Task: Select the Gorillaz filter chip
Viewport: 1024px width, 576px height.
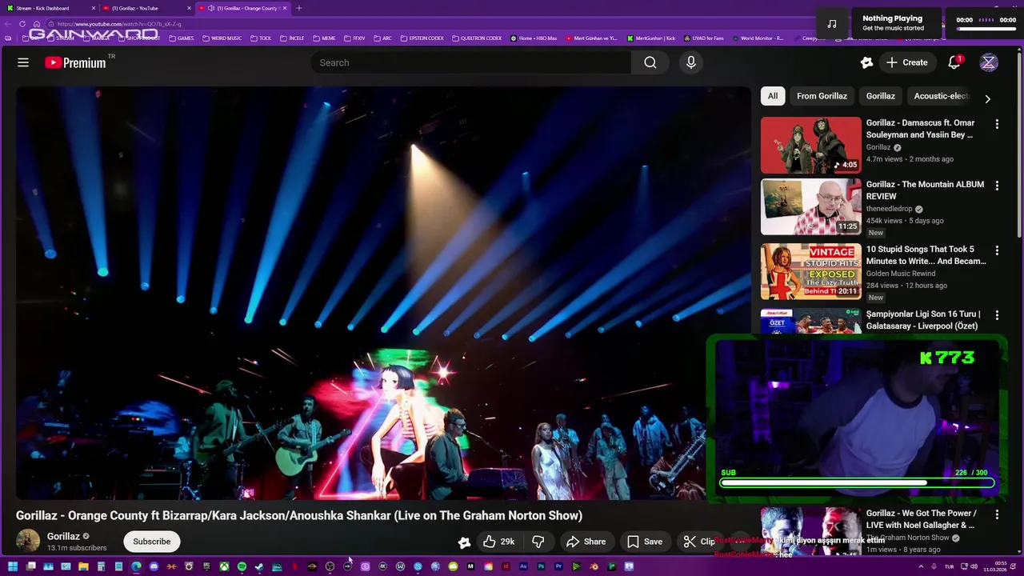Action: 880,96
